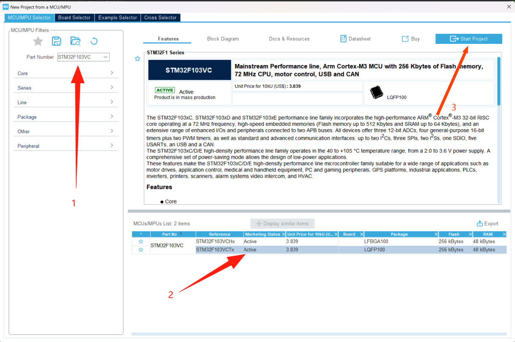515x342 pixels.
Task: Switch to the Board Selector tab
Action: 74,18
